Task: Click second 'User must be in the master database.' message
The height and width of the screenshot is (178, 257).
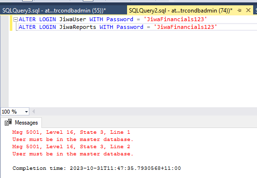Action: [73, 154]
